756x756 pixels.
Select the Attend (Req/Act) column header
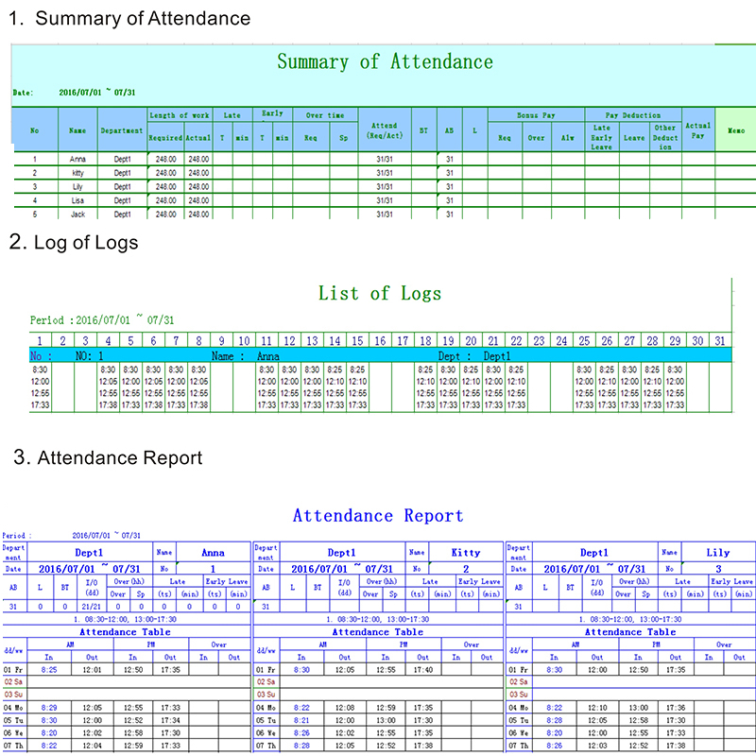tap(385, 130)
